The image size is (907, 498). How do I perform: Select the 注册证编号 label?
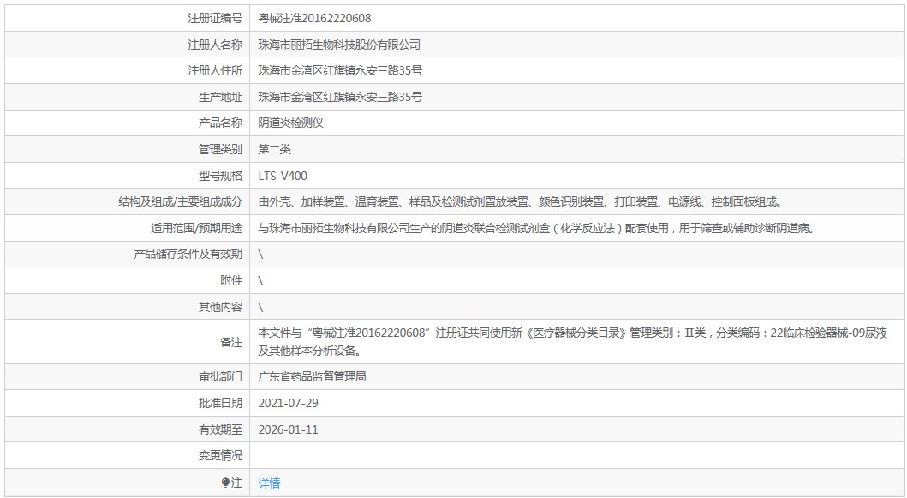[x=215, y=19]
